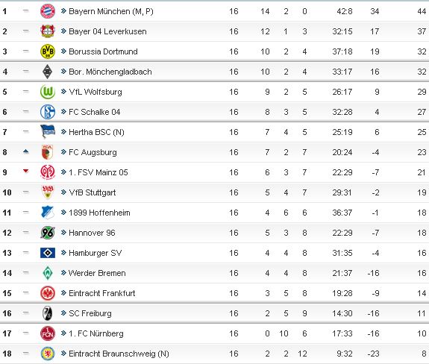
Task: Click the double chevron before FC Augsburg
Action: [x=63, y=151]
